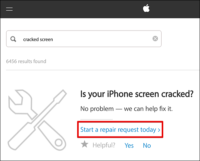Click the "cracked screen" query text
The width and height of the screenshot is (200, 161).
pyautogui.click(x=38, y=39)
